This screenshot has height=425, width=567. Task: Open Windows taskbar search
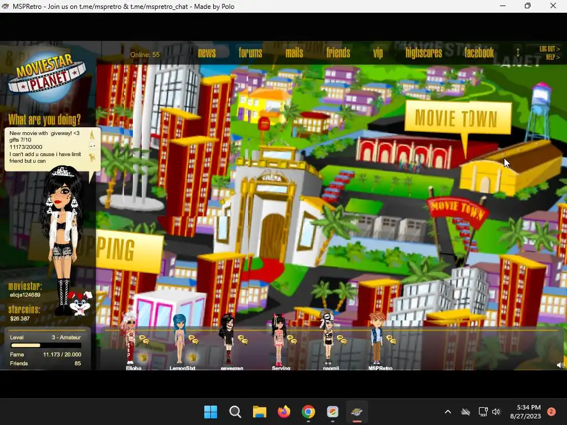point(235,412)
